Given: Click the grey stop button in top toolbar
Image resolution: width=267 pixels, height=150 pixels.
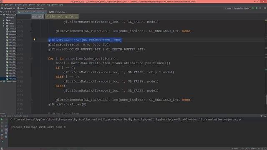Looking at the screenshot, I should point(260,8).
